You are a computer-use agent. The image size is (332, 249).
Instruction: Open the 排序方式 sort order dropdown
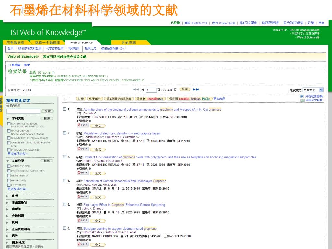[313, 90]
